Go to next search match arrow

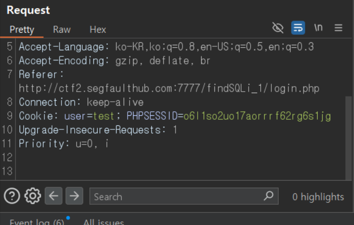74,196
